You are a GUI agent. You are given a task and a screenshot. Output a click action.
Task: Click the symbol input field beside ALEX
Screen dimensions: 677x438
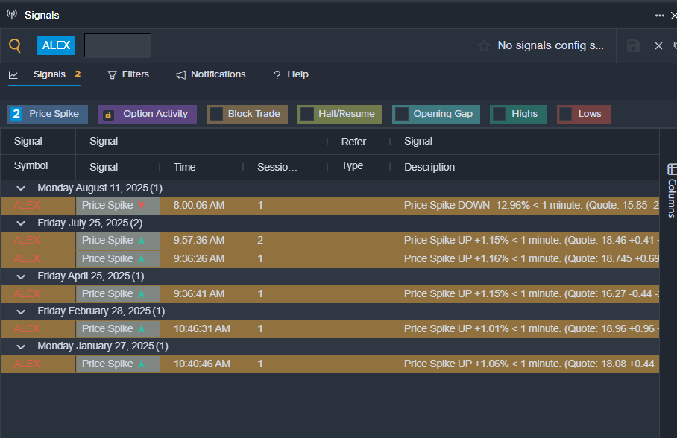117,45
